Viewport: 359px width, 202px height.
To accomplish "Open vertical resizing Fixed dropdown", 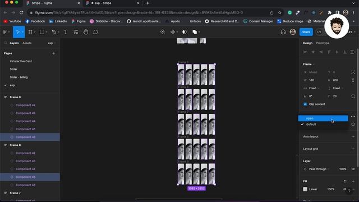I will (x=335, y=88).
